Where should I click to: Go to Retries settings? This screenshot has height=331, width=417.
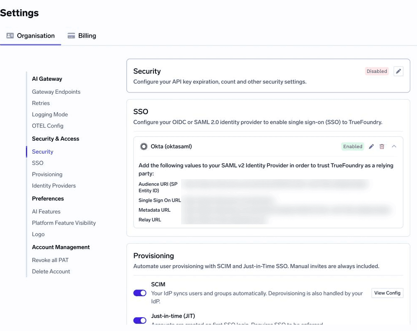[x=41, y=103]
